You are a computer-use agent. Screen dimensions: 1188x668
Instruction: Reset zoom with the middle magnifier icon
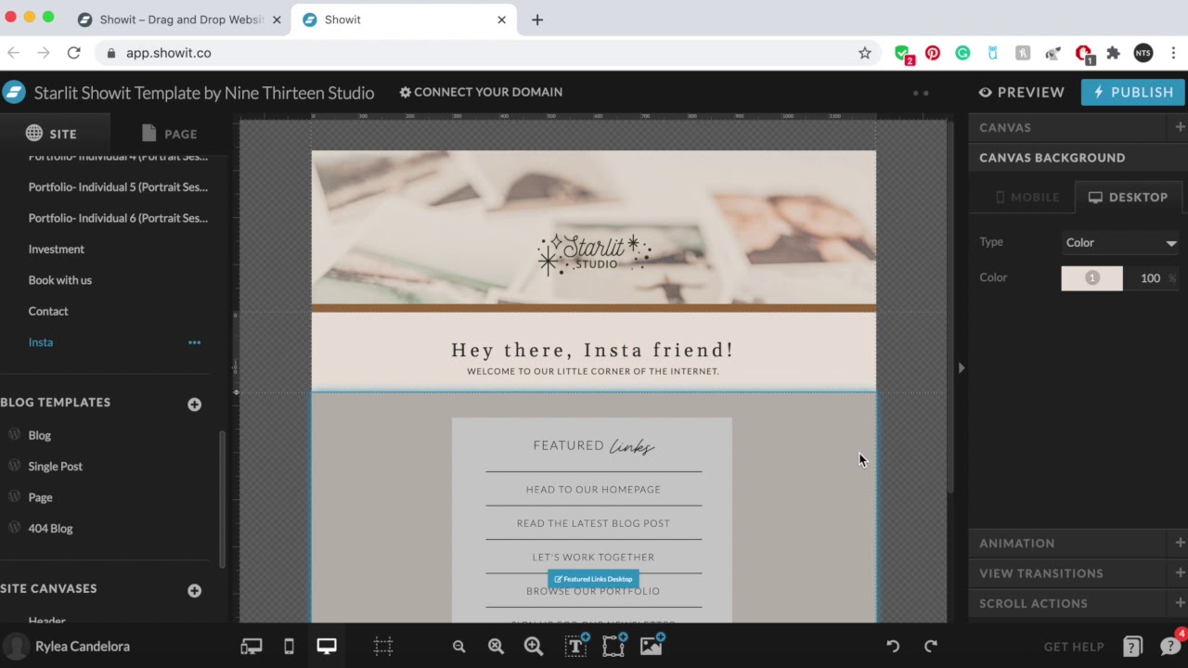point(496,647)
